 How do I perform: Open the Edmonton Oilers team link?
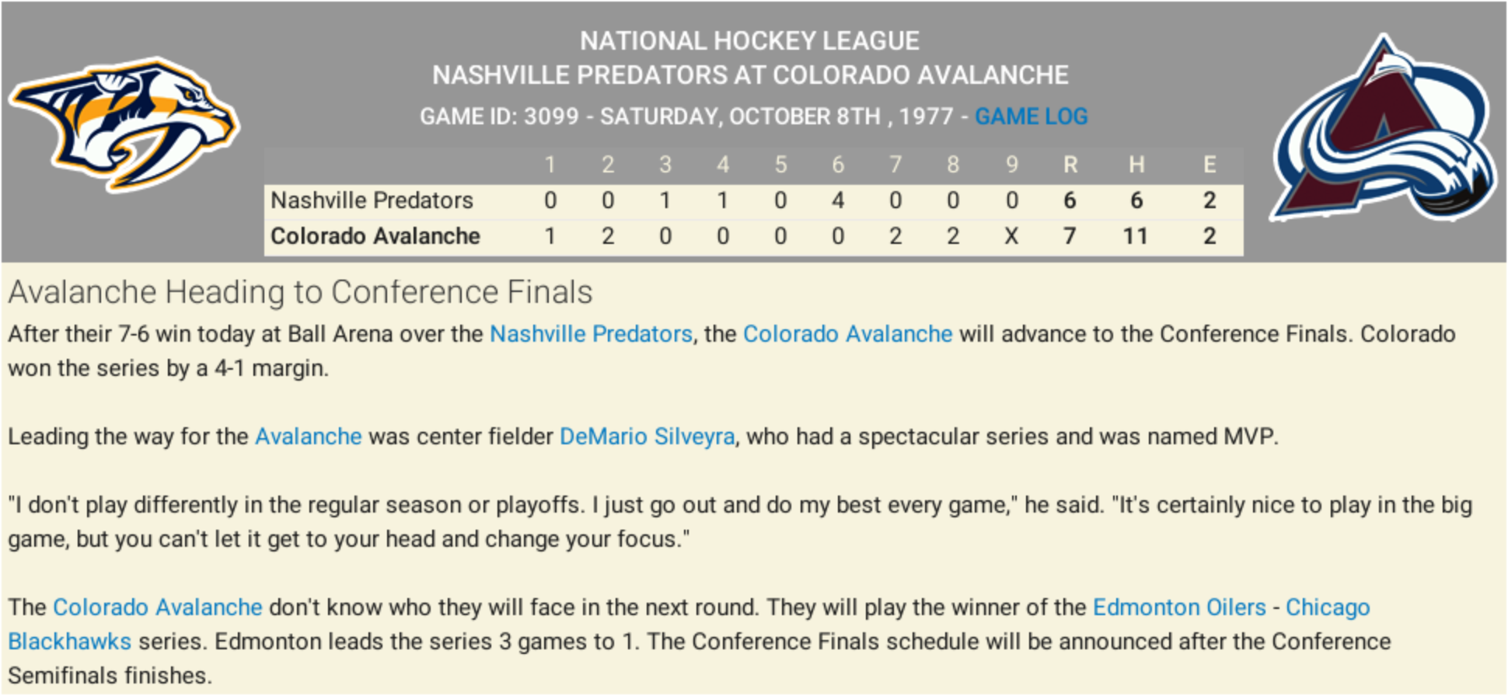(x=1179, y=607)
